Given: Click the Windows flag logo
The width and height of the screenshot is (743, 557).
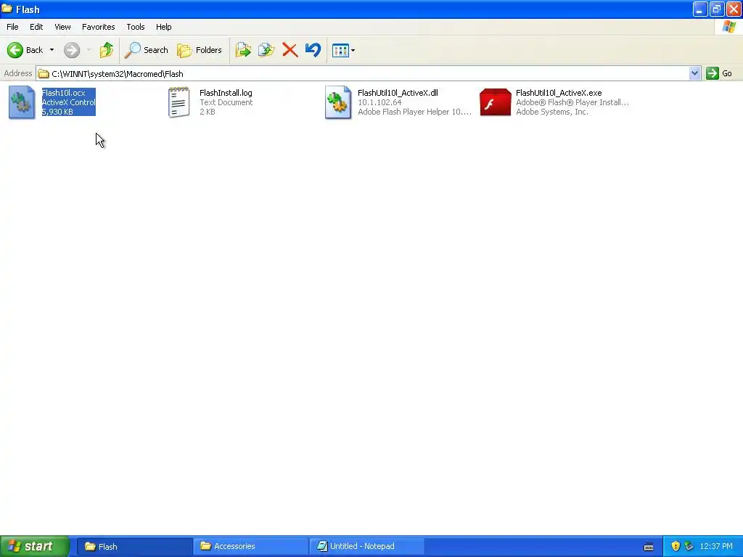Looking at the screenshot, I should [729, 27].
